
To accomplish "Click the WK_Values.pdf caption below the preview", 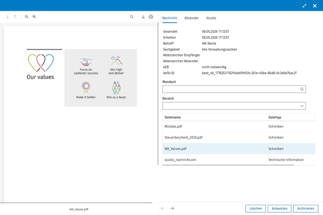I will tap(79, 209).
